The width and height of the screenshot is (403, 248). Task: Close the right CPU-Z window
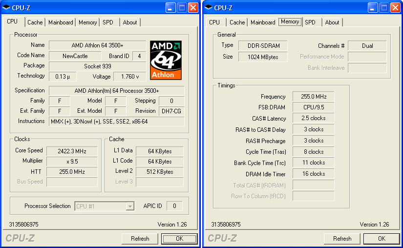point(396,8)
